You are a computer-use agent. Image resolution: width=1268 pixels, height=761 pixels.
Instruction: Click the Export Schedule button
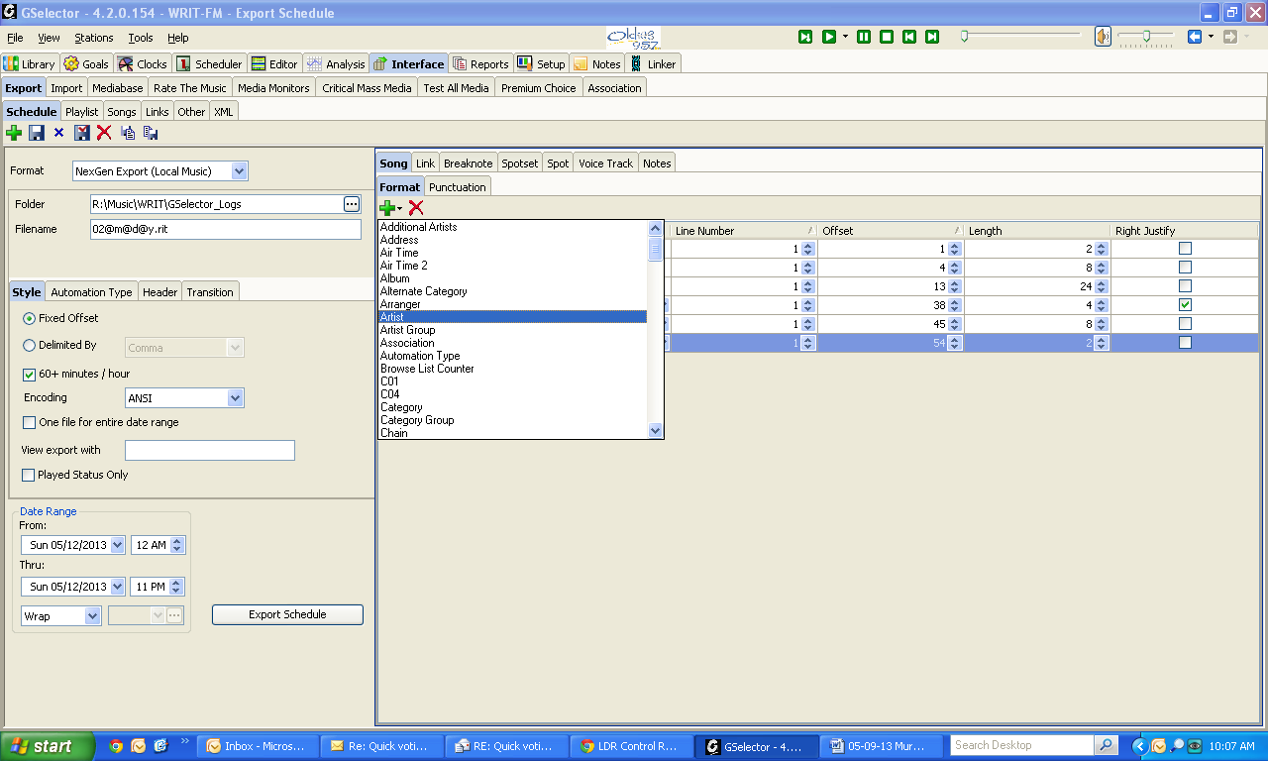pos(287,615)
